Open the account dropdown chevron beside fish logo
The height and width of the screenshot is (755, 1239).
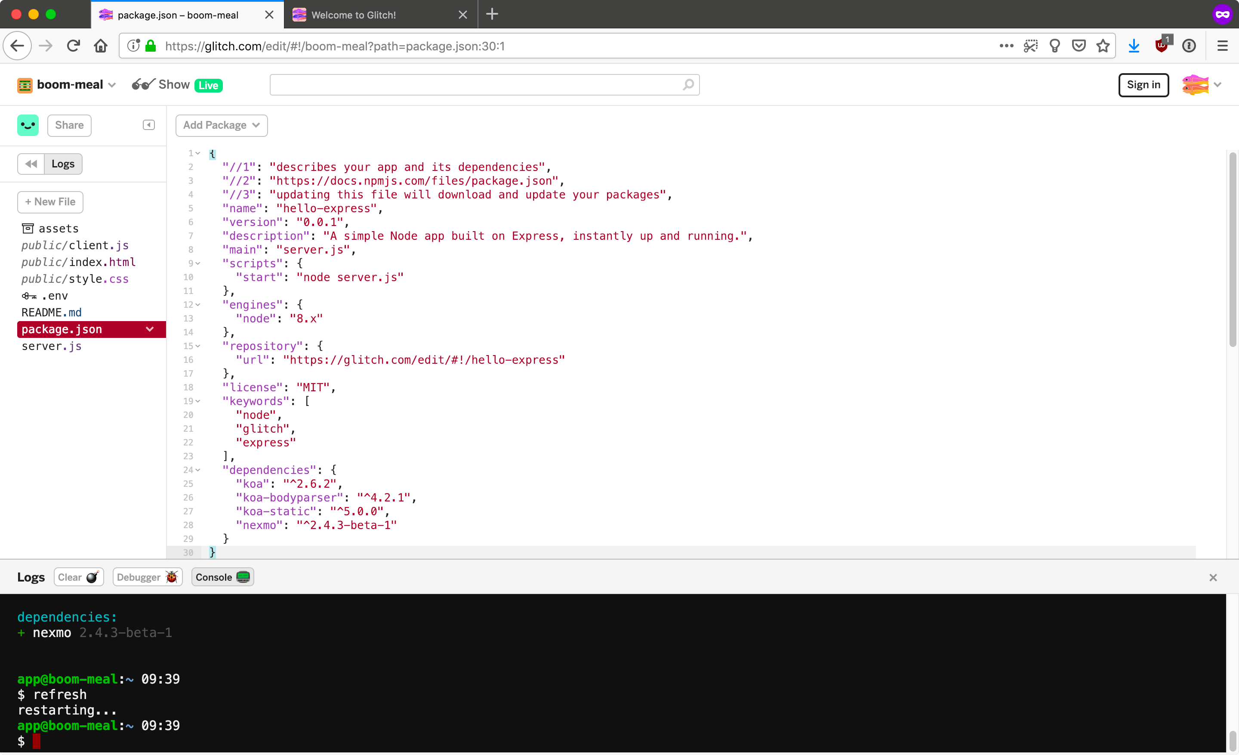pos(1217,84)
